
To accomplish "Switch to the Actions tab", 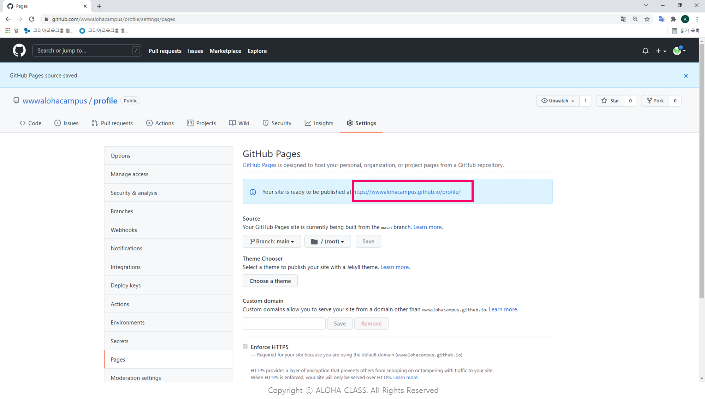I will tap(160, 123).
